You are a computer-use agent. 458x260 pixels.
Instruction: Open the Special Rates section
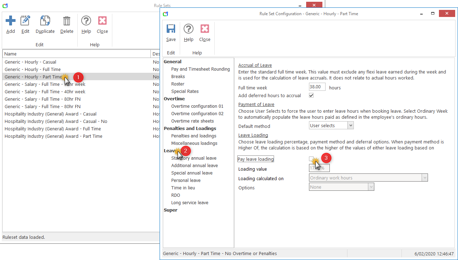185,91
